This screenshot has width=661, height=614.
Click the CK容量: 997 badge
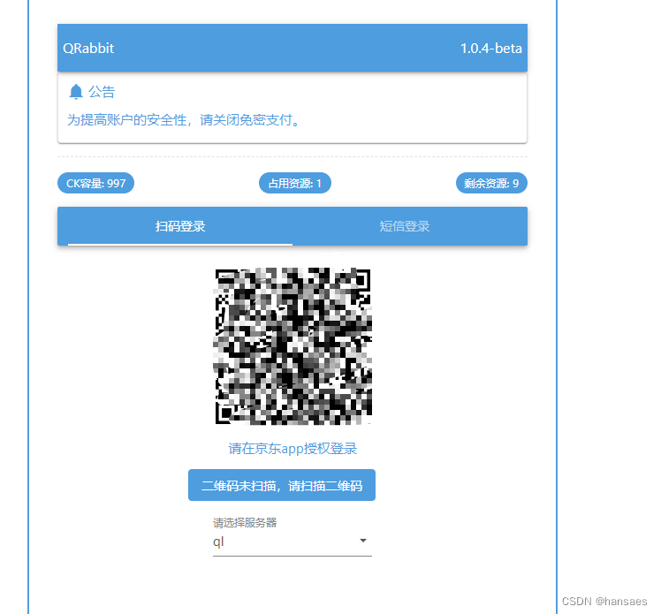click(96, 184)
